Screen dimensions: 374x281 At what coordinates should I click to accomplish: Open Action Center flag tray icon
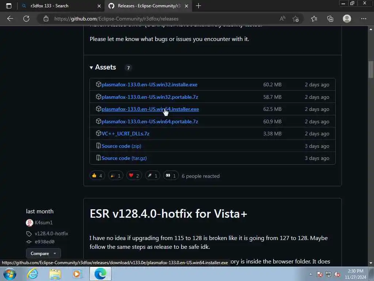pyautogui.click(x=319, y=274)
